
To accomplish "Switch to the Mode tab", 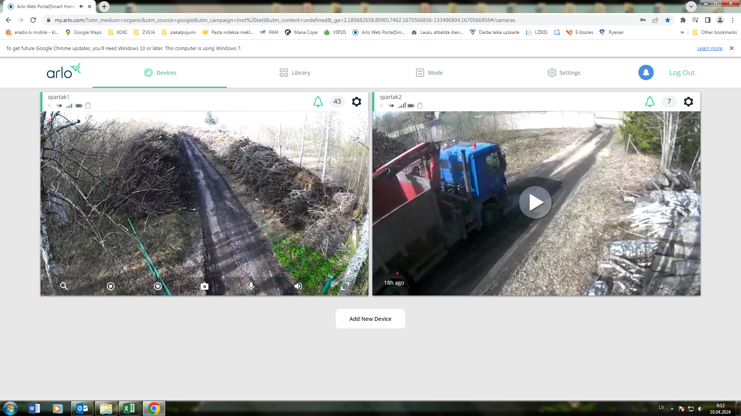I will point(429,73).
